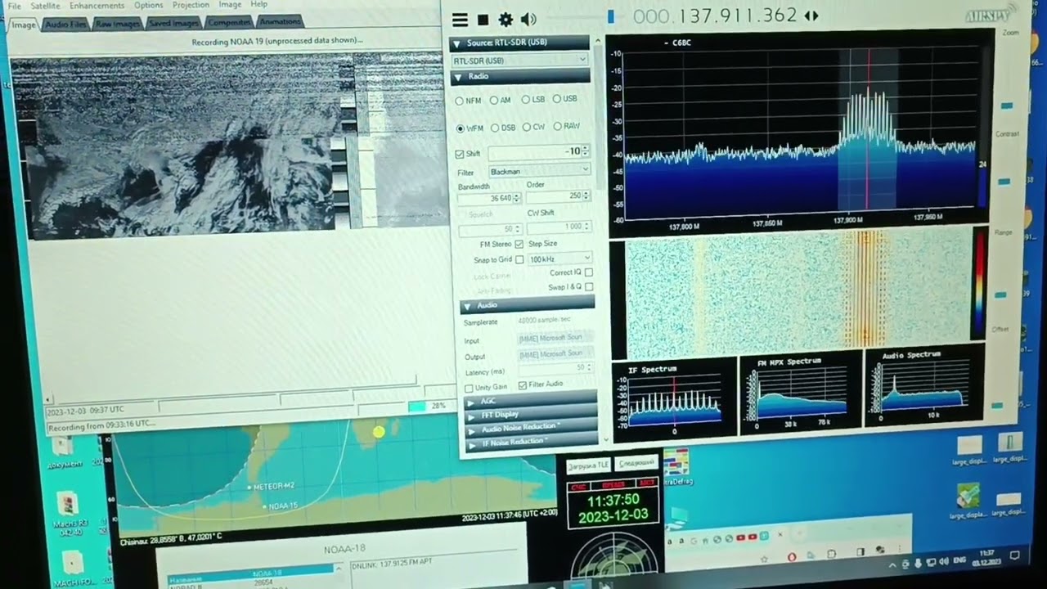Image resolution: width=1047 pixels, height=589 pixels.
Task: Click the Загрузка TLE button
Action: click(x=588, y=465)
